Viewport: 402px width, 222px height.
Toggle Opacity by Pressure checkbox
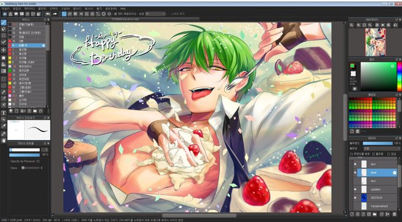pos(38,162)
